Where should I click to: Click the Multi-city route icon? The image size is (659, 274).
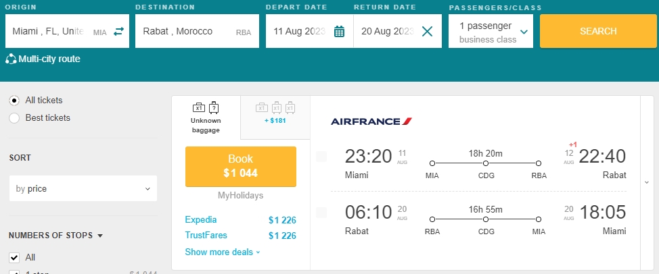click(x=11, y=59)
